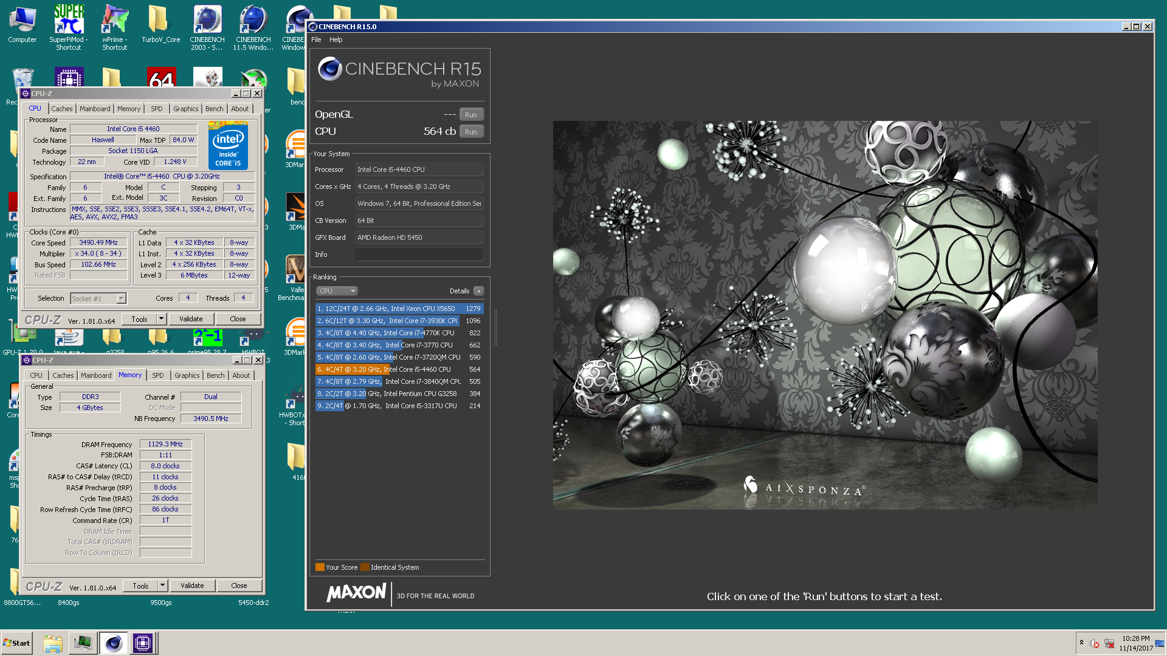
Task: Show hidden system tray icons
Action: pyautogui.click(x=1081, y=643)
